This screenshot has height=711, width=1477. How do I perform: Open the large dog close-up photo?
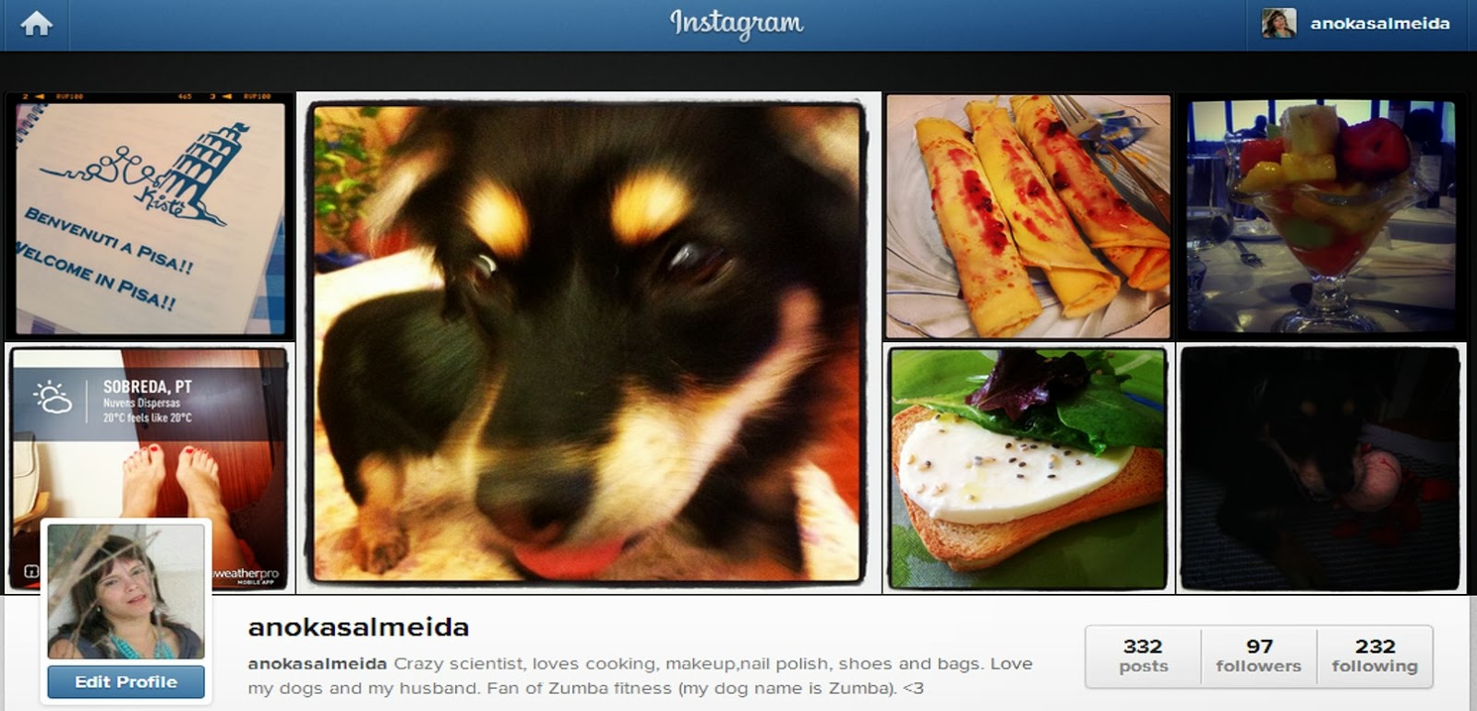click(x=588, y=343)
